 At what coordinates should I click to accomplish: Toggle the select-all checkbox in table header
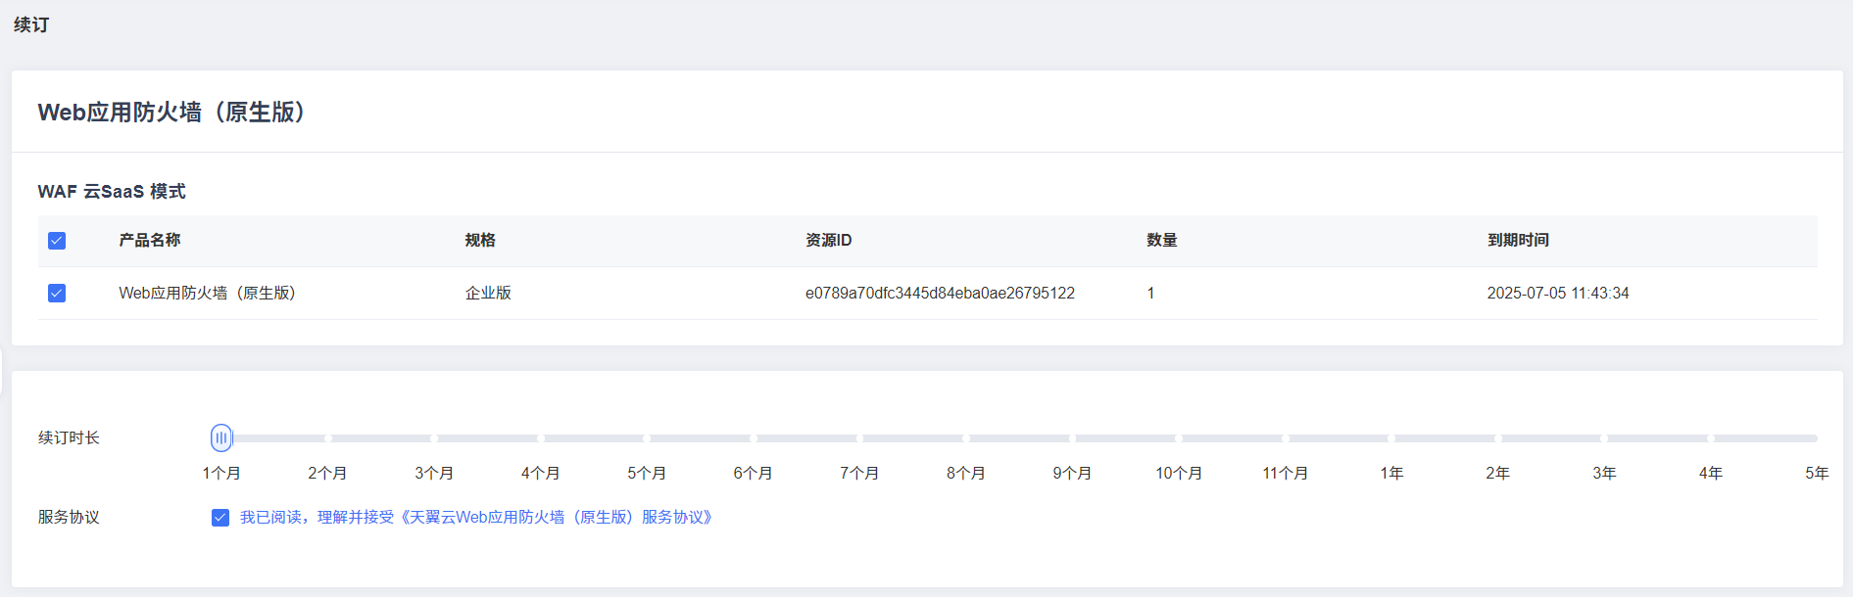57,241
